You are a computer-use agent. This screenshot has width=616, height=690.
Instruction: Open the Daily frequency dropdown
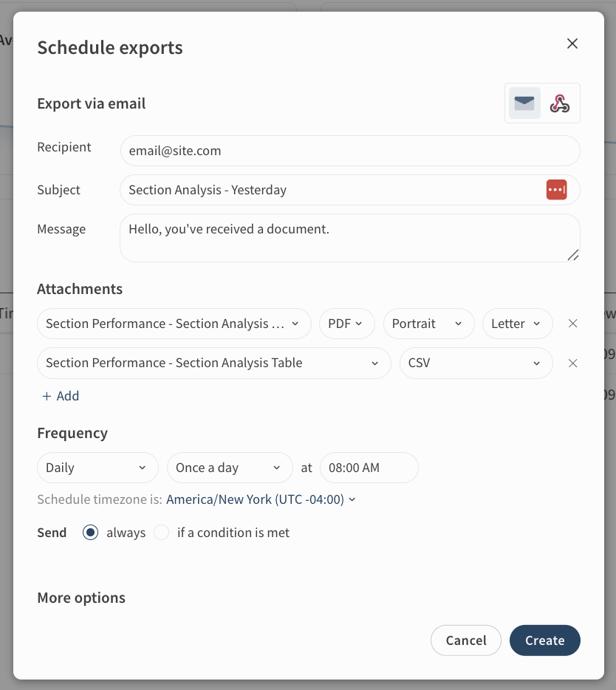(97, 468)
